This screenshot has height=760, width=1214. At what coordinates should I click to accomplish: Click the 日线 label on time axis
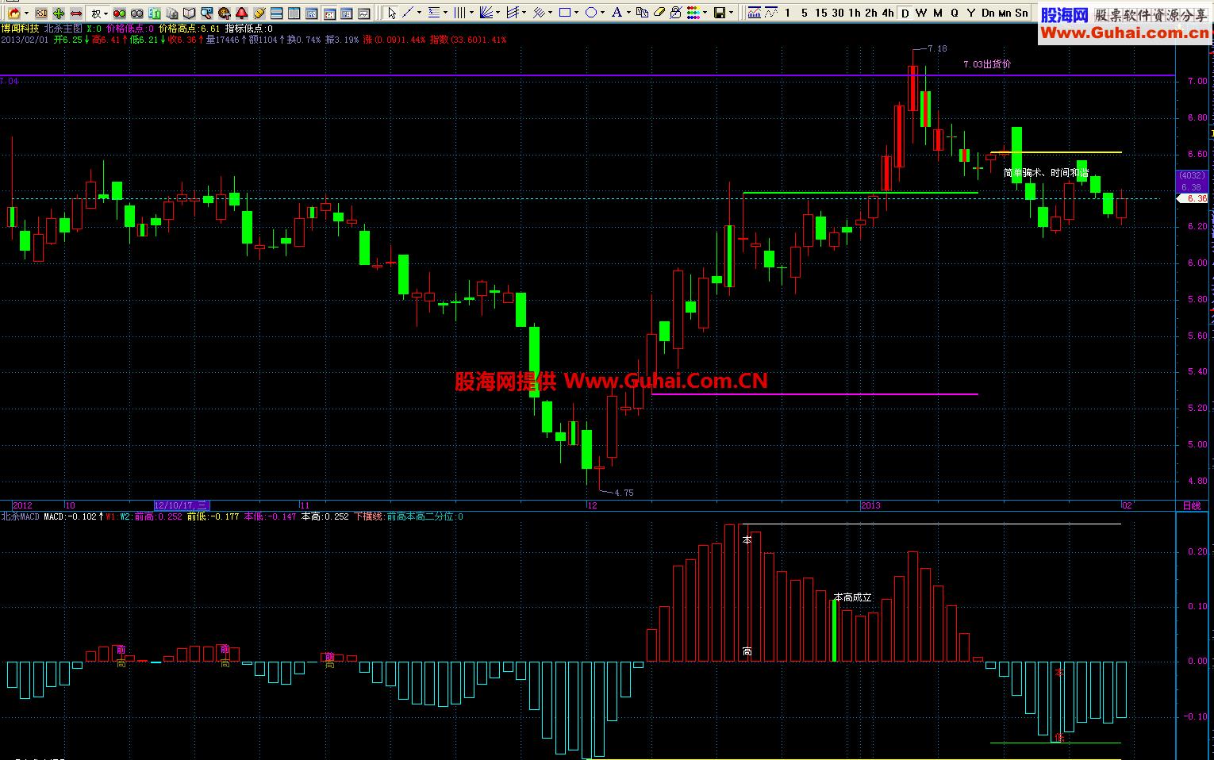(x=1191, y=505)
